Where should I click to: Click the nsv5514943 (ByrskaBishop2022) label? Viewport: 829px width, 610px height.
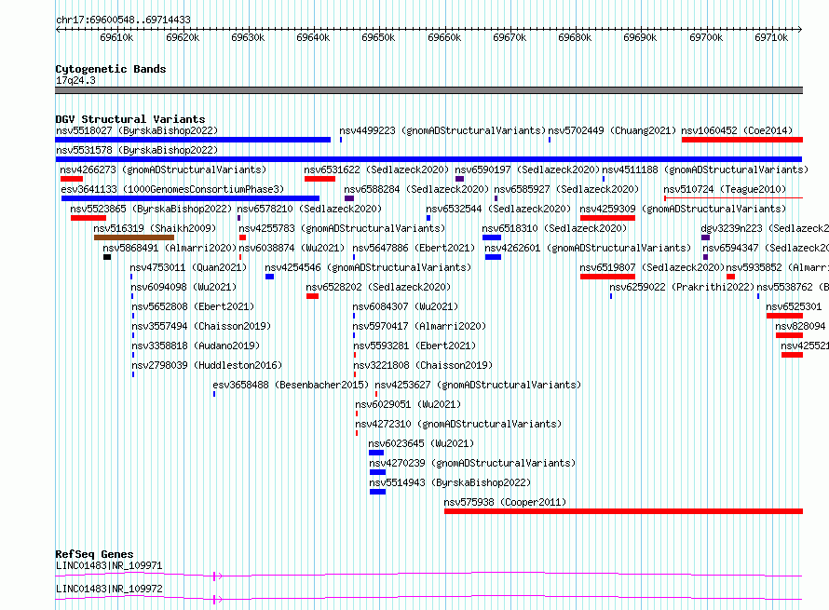click(x=450, y=482)
